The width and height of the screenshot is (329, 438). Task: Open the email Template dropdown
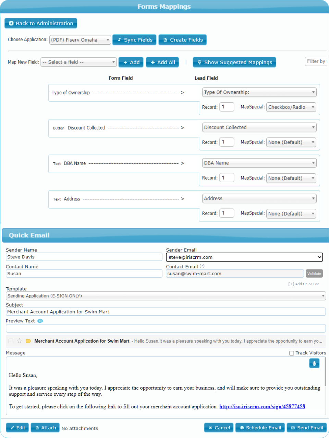[x=166, y=296]
